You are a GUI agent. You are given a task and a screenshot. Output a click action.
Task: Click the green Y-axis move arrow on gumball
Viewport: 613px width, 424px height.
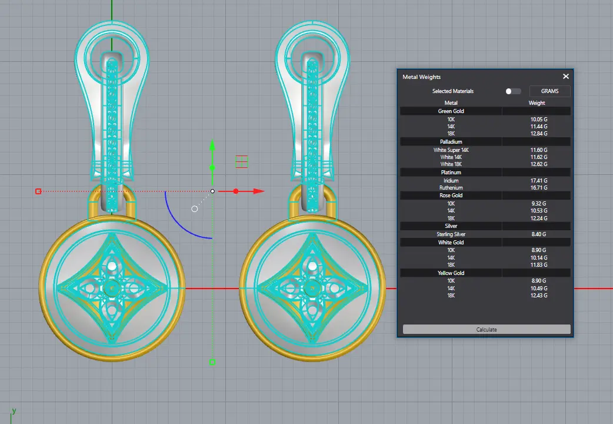212,146
